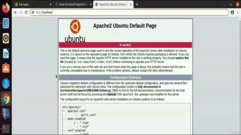View site information globe icon in address bar
This screenshot has height=135, width=241.
tap(33, 12)
